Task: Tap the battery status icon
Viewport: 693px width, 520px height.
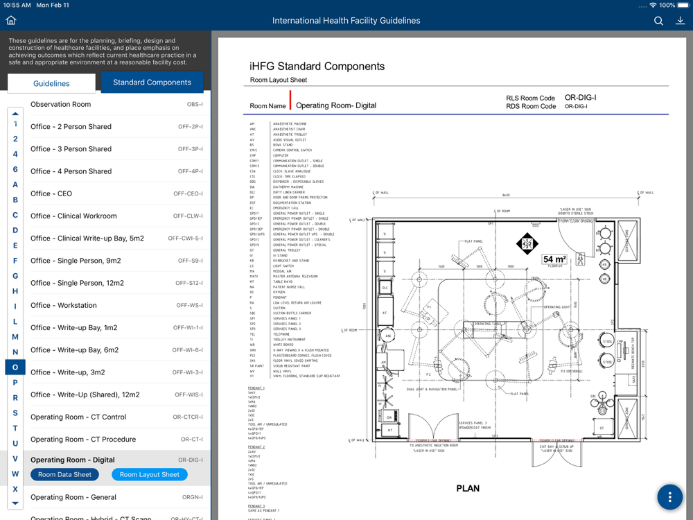Action: click(x=683, y=6)
